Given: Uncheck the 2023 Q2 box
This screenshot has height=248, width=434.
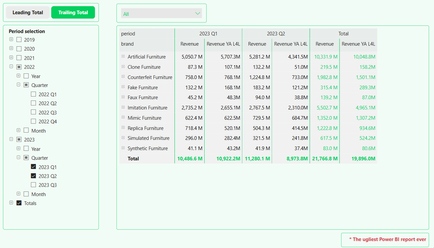Looking at the screenshot, I should coord(33,176).
